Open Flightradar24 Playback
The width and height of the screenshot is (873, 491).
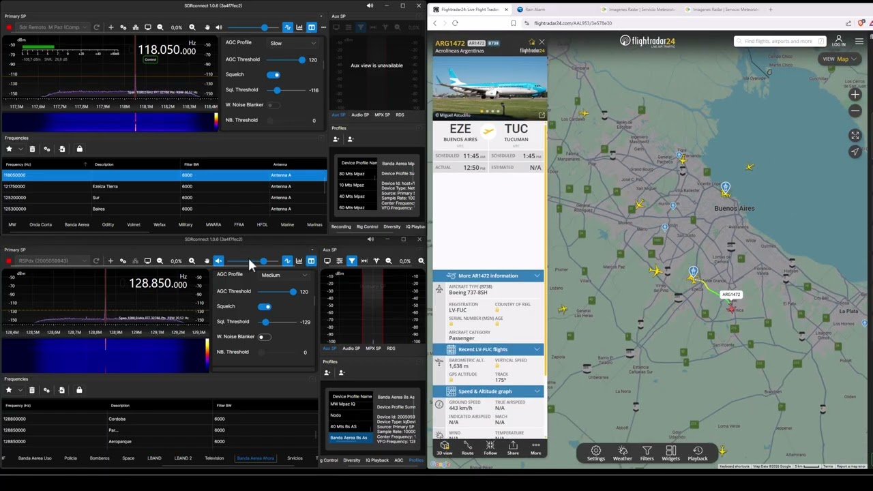coord(698,453)
